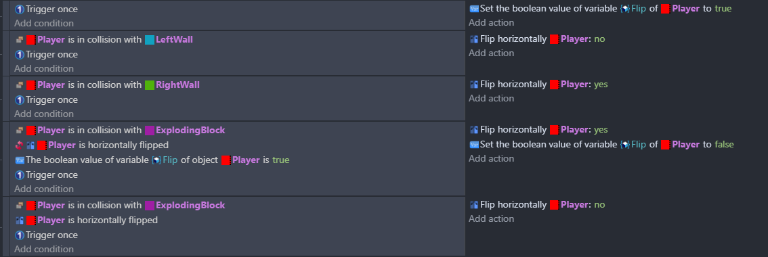The width and height of the screenshot is (768, 257).
Task: Click the collision icon before Player LeftWall condition
Action: (x=20, y=40)
